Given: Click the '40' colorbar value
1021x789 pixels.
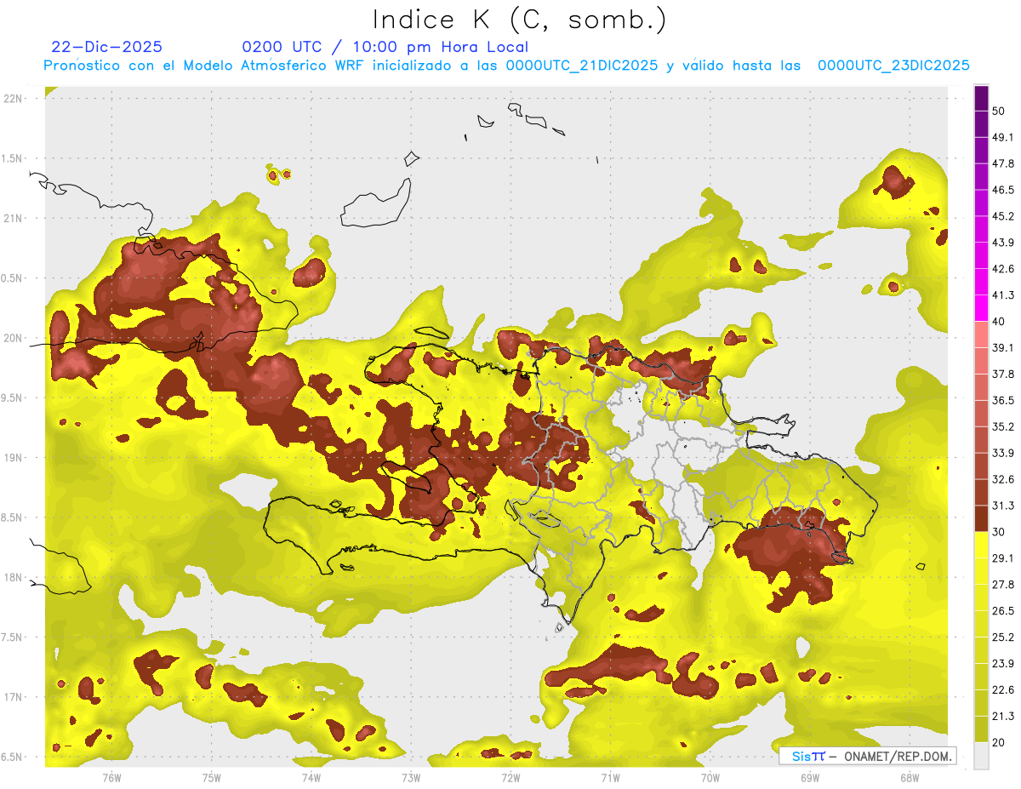Looking at the screenshot, I should pos(999,322).
